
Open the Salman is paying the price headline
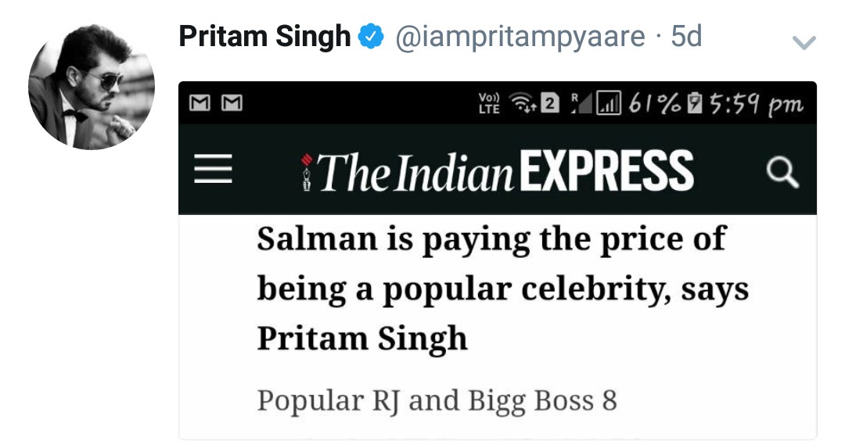click(503, 289)
